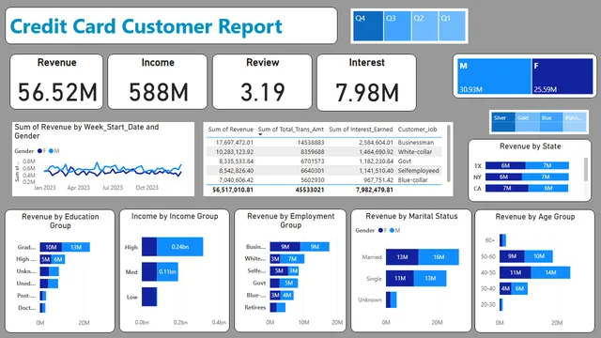
Task: Select the 50-60 age 9M bar segment
Action: 512,256
